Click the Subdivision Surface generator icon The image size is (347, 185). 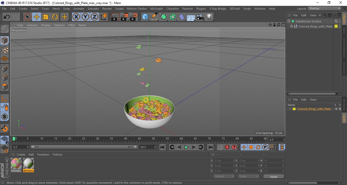coord(164,17)
